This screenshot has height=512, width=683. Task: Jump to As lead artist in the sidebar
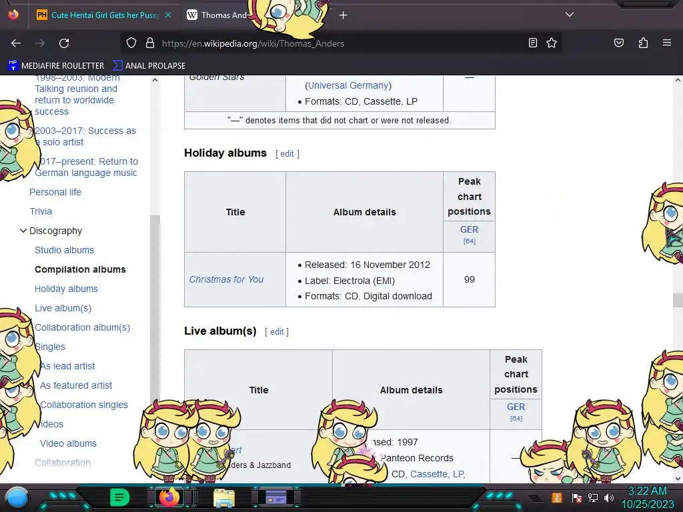pyautogui.click(x=67, y=366)
